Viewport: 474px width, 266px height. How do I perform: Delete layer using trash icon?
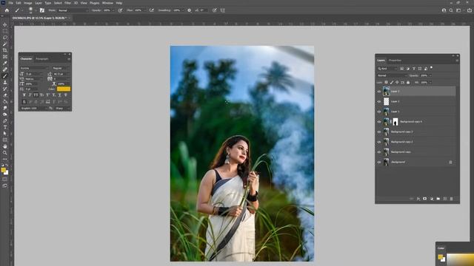(451, 199)
